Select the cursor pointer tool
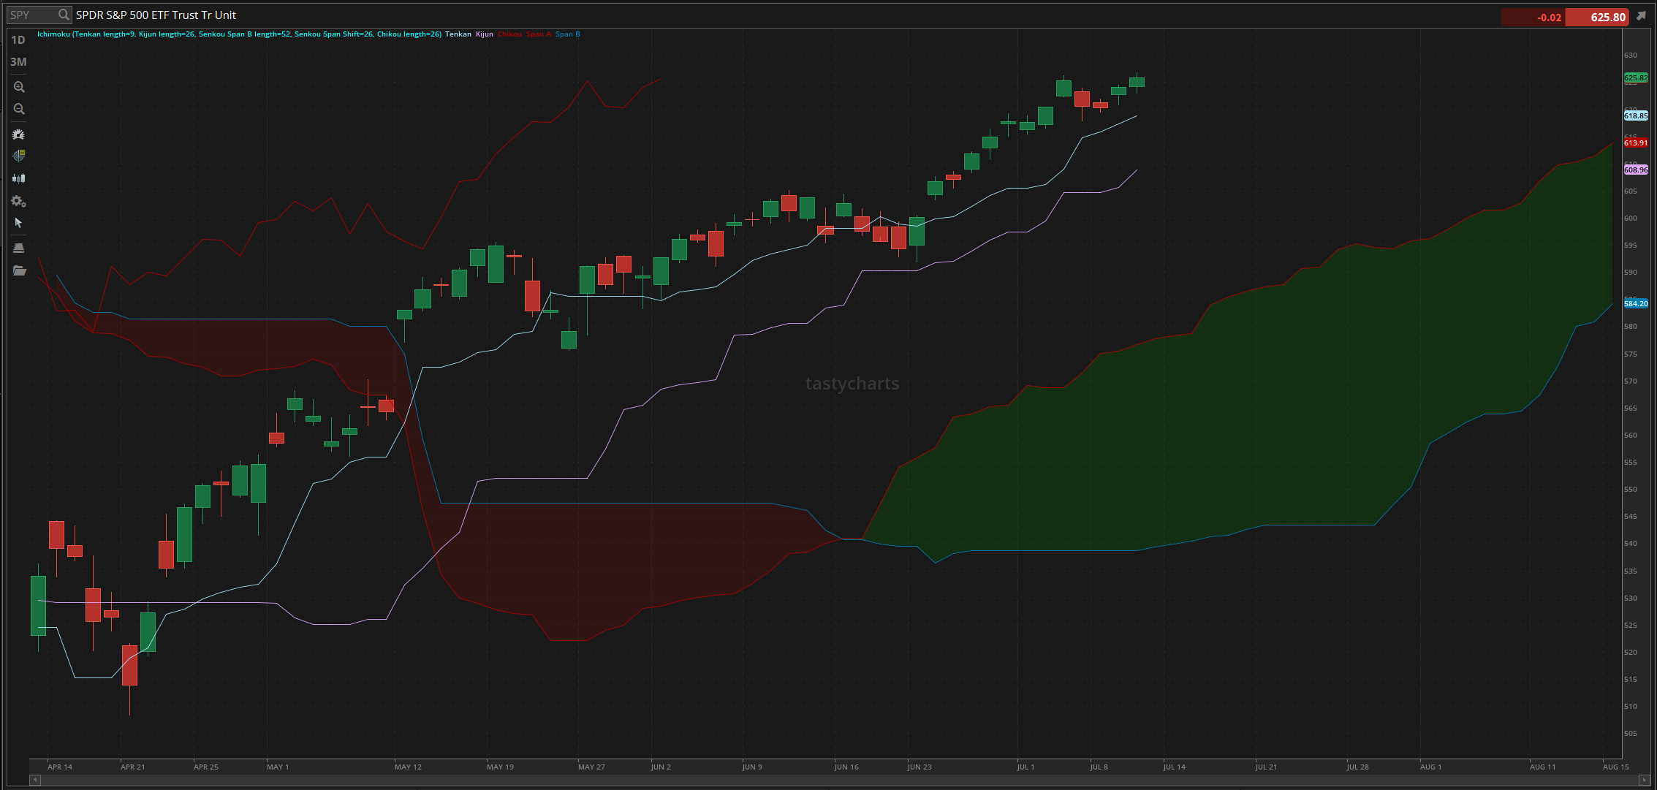The height and width of the screenshot is (790, 1657). click(x=19, y=223)
